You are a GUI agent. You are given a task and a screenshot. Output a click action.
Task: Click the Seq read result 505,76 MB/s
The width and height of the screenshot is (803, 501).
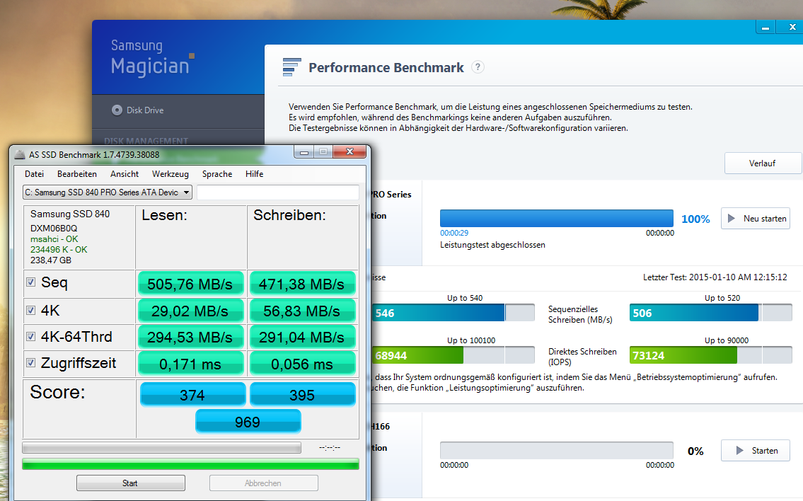click(190, 284)
